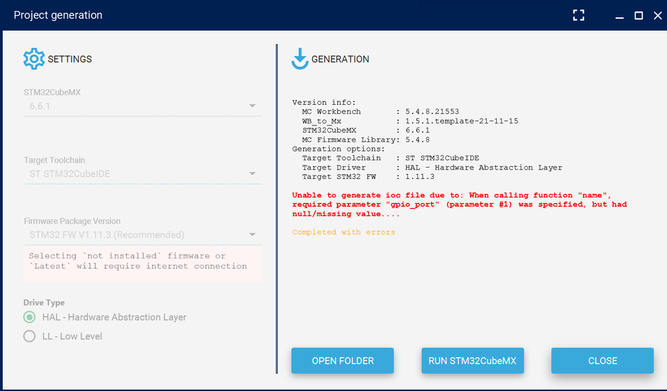Click the Generation download arrow icon
667x391 pixels.
pos(300,59)
